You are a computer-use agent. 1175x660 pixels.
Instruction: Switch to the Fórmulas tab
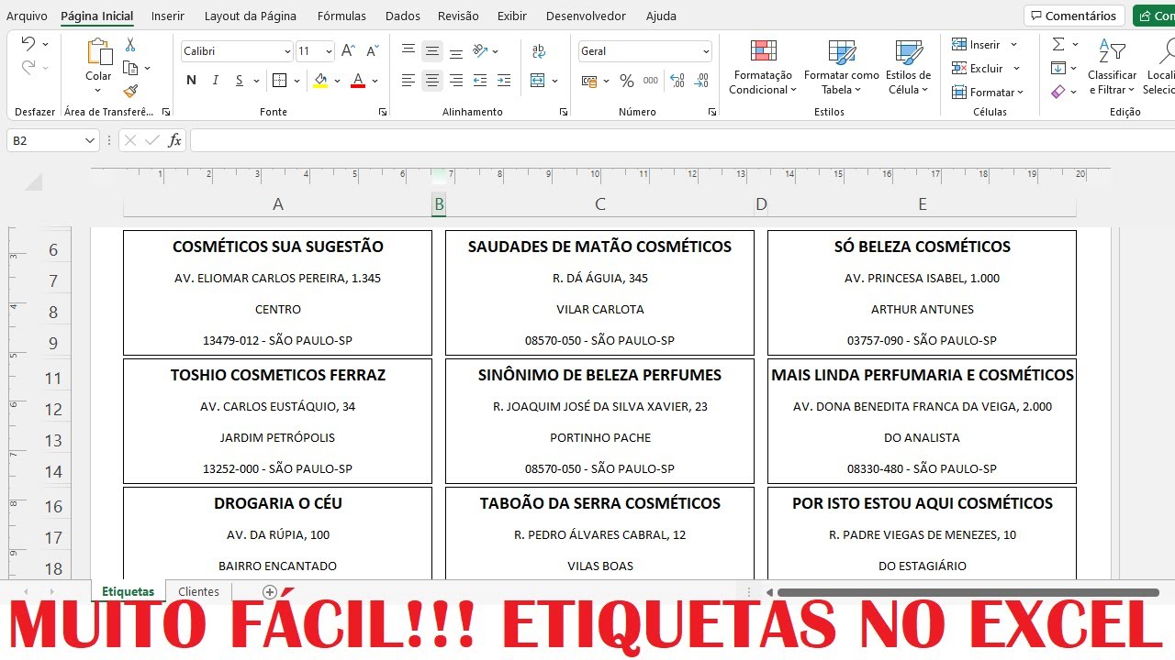(341, 16)
